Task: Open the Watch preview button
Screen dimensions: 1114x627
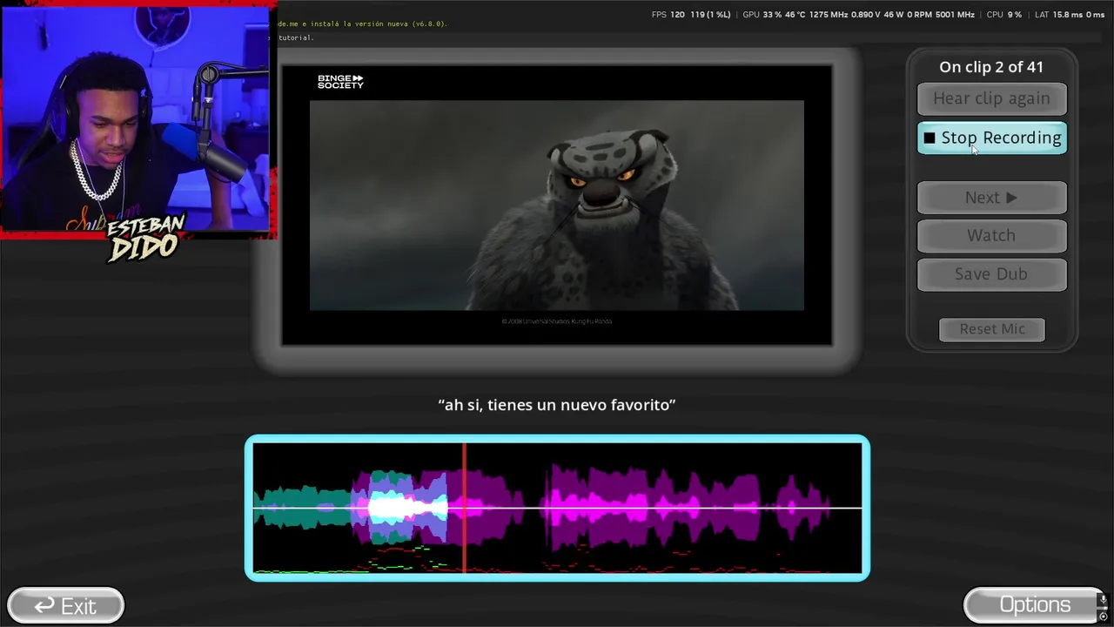Action: tap(991, 235)
